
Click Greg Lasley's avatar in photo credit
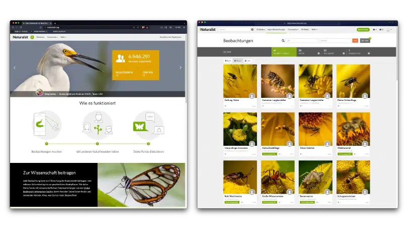(39, 92)
